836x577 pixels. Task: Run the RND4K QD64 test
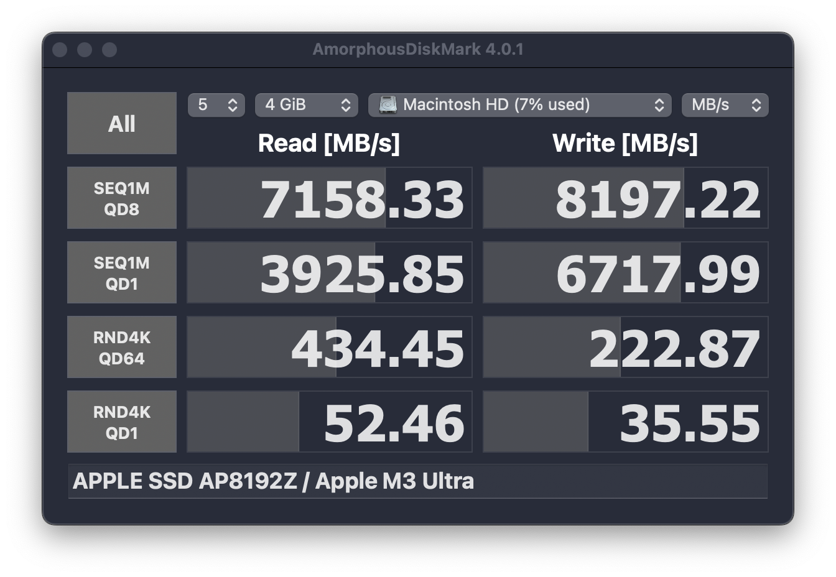[x=122, y=347]
